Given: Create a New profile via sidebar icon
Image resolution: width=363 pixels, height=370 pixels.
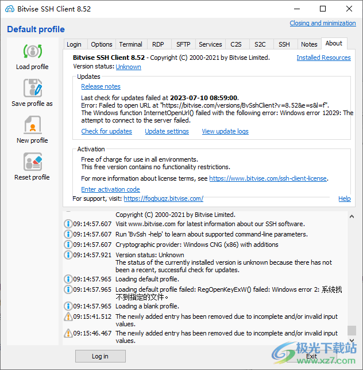Looking at the screenshot, I should tap(33, 125).
